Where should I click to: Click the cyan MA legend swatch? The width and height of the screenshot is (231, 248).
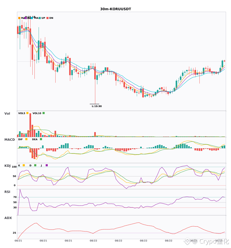pos(32,18)
